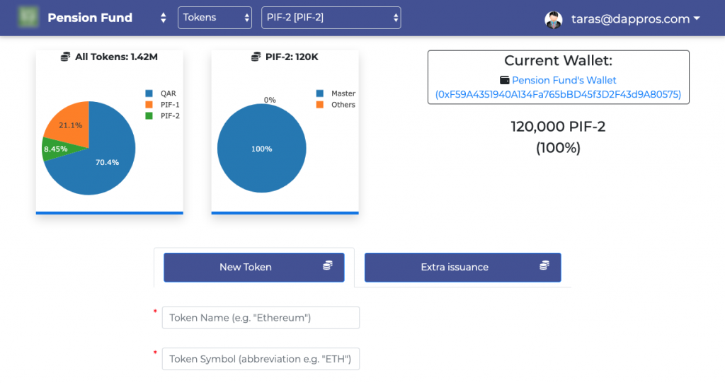Image resolution: width=725 pixels, height=383 pixels.
Task: Open the PIF-2 [PIF-2] token selector
Action: click(331, 18)
